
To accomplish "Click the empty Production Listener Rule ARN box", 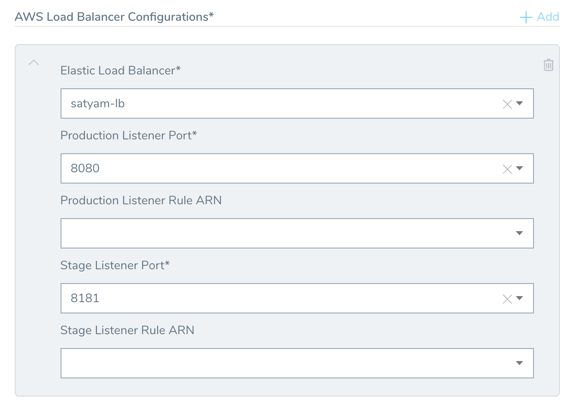I will tap(297, 233).
